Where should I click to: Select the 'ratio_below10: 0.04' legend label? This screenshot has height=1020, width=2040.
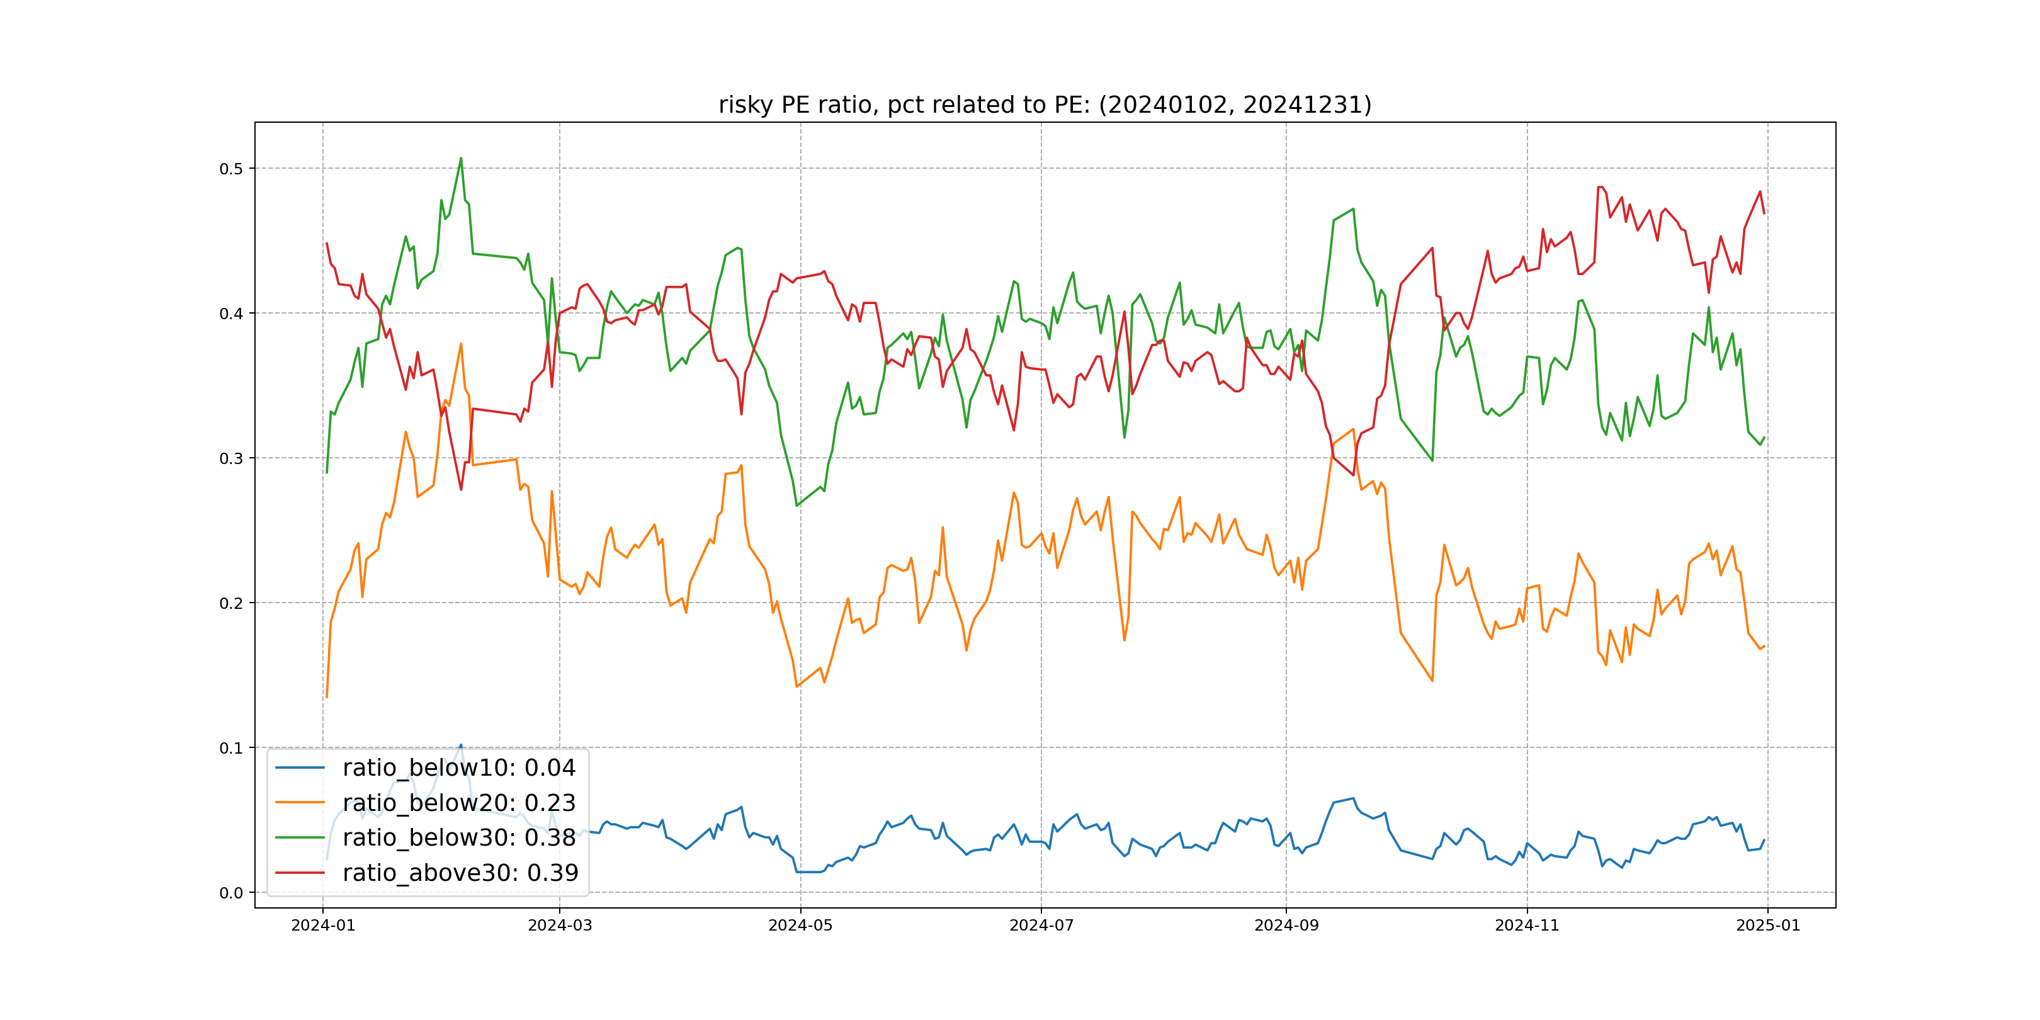coord(458,768)
